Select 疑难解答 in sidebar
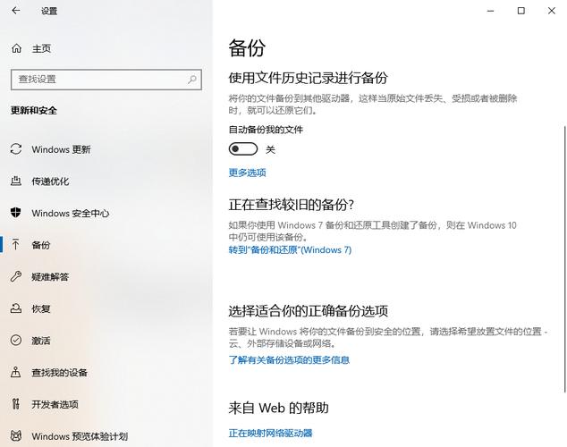This screenshot has width=567, height=447. (x=50, y=277)
